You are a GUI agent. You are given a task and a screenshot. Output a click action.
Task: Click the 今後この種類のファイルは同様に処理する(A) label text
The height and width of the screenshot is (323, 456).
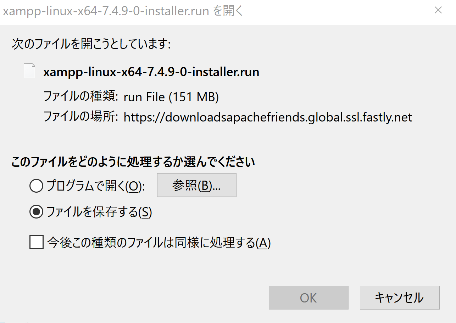(x=159, y=243)
